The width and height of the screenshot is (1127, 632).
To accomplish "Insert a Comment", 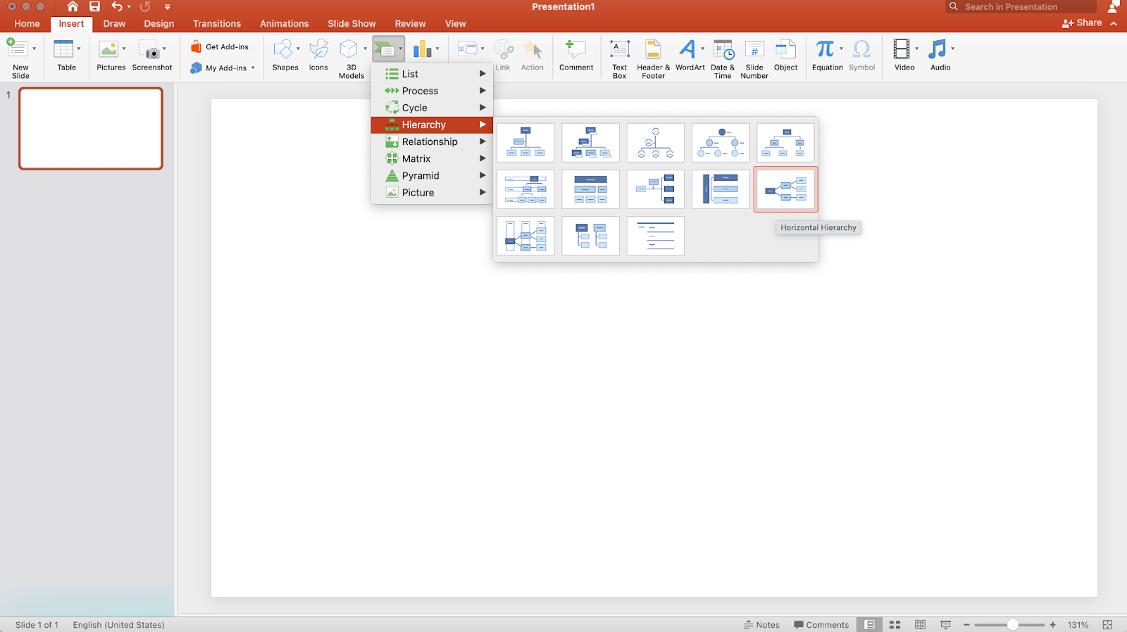I will 576,55.
